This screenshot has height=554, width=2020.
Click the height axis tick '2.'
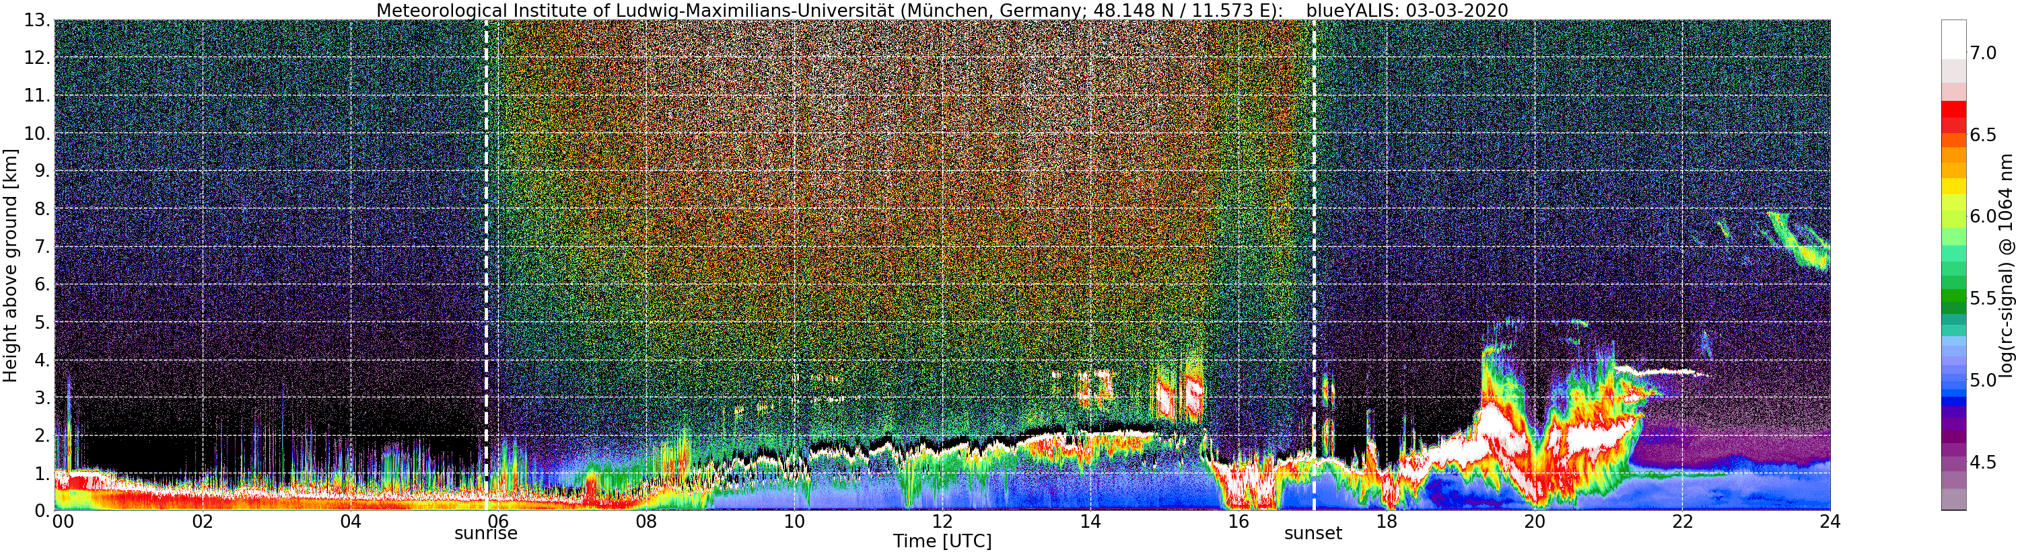pos(42,435)
